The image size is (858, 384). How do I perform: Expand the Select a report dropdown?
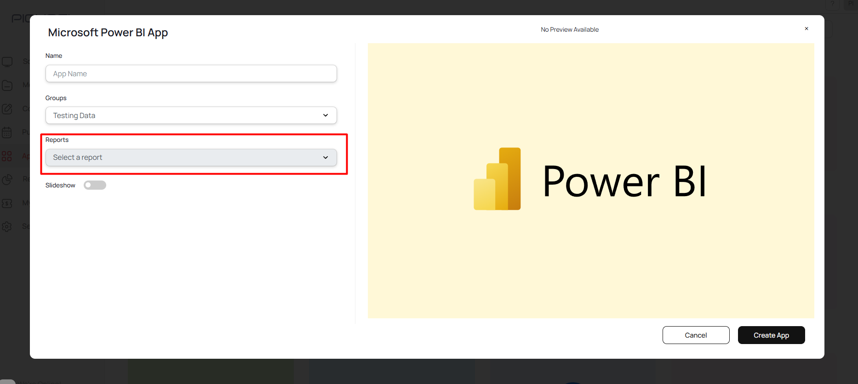tap(191, 158)
